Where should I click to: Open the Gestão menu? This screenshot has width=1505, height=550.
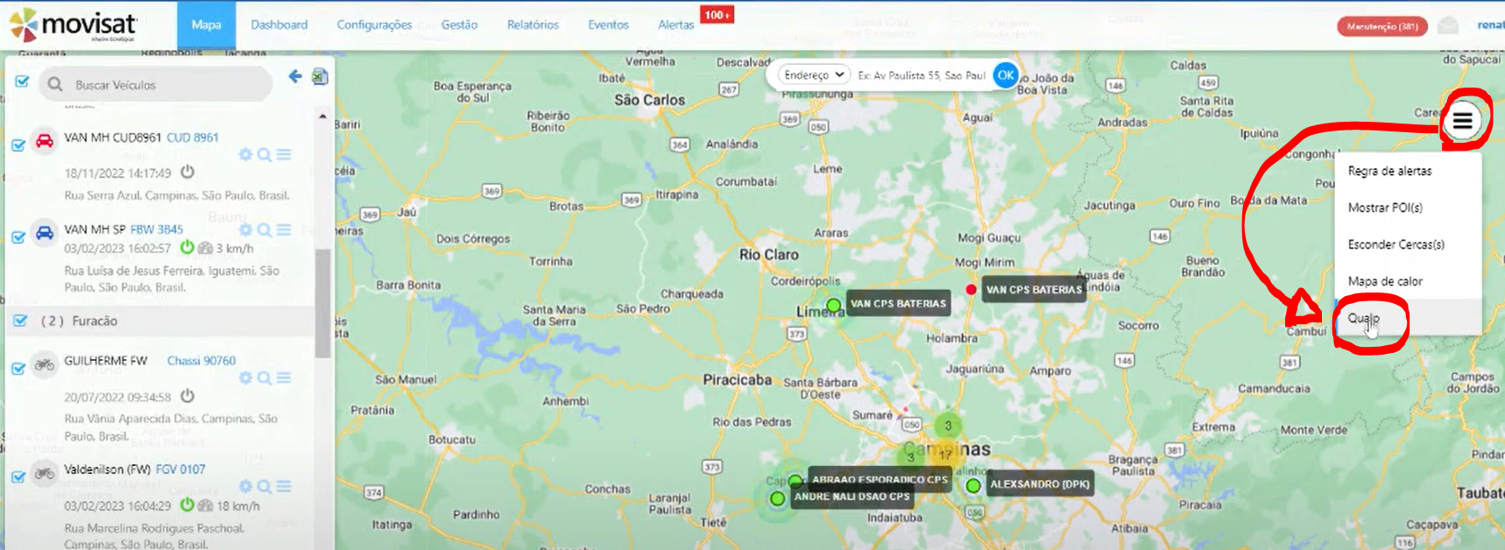coord(459,25)
